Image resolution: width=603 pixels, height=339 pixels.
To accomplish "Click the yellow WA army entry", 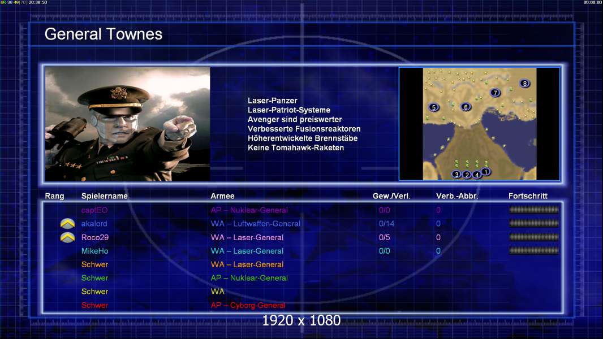I will tap(218, 291).
